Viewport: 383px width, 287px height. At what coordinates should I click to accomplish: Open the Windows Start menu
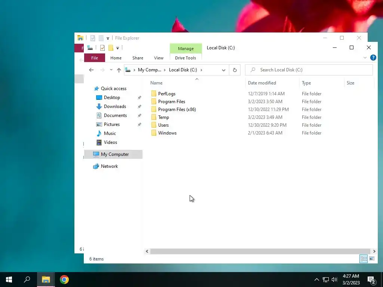[x=9, y=280]
